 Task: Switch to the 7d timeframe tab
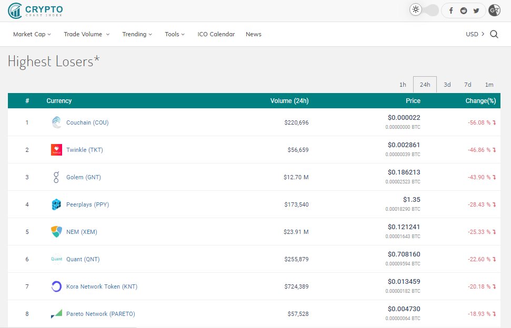(x=468, y=85)
